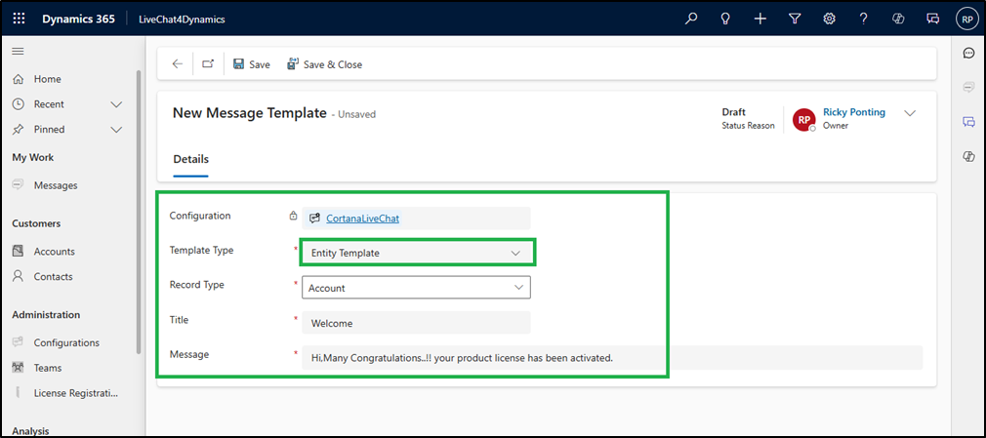Viewport: 986px width, 438px height.
Task: Open the CortanaLiveChat configuration link
Action: tap(362, 219)
